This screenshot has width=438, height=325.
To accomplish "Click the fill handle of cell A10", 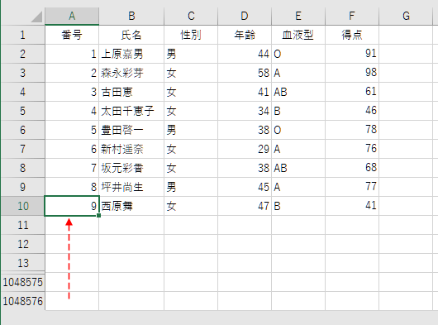I will coord(98,216).
